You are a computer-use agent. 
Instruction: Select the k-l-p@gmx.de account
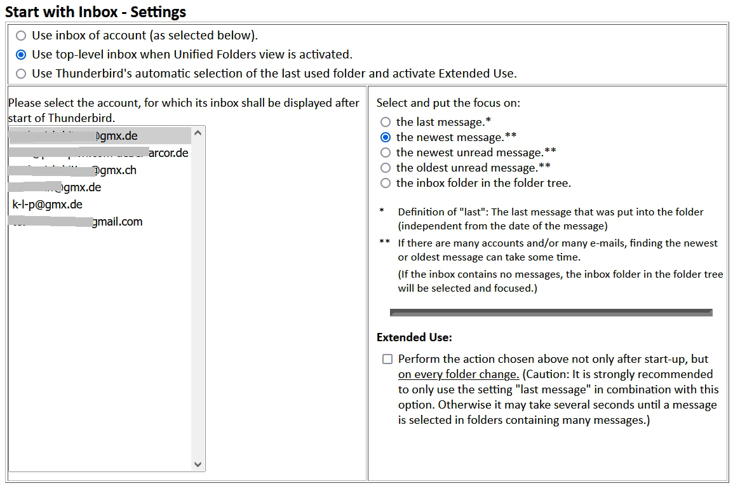[x=100, y=205]
